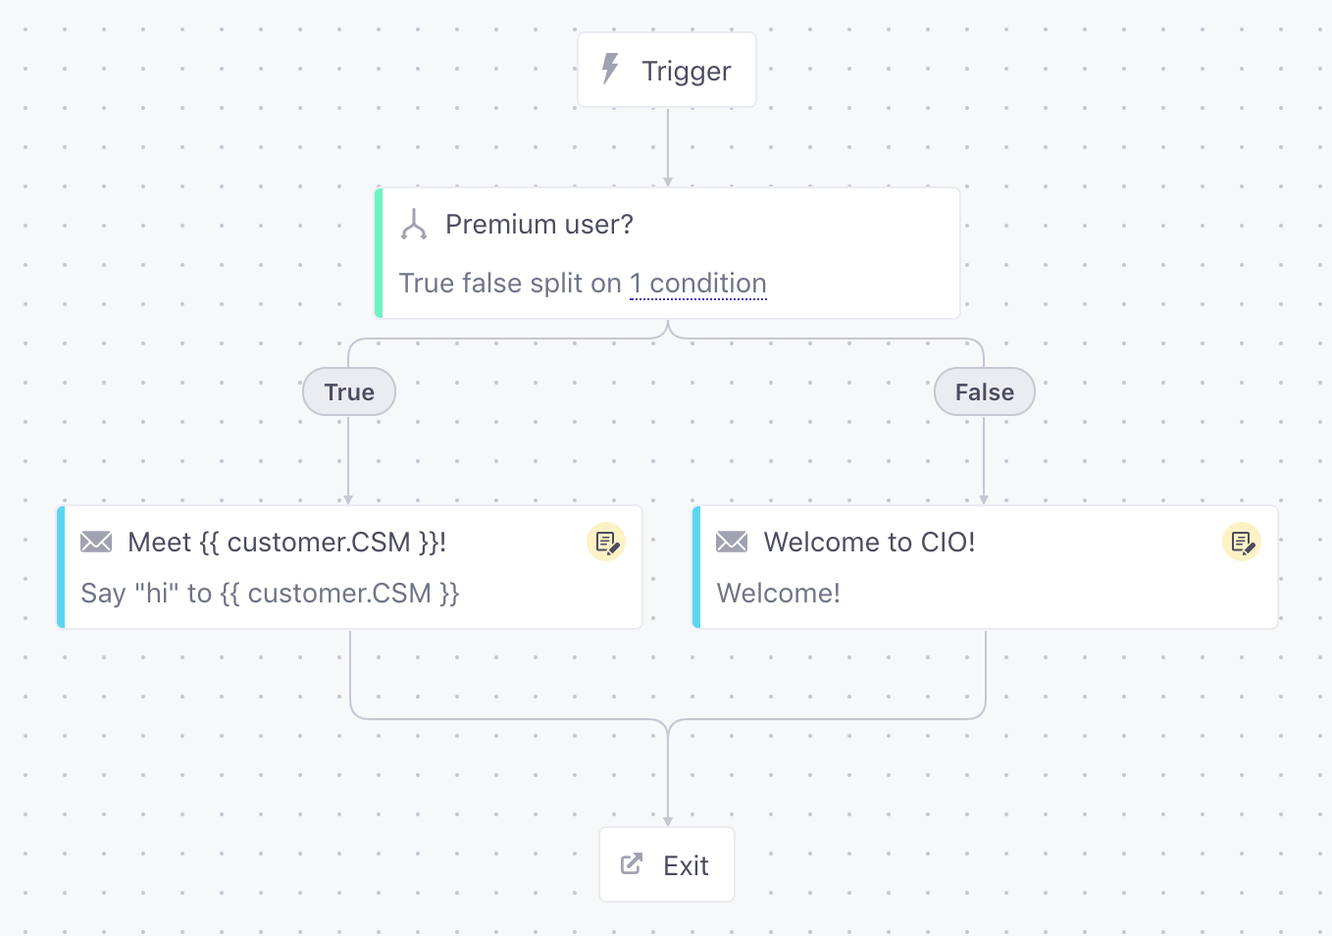The width and height of the screenshot is (1332, 936).
Task: Click the Say "hi" to customer.CSM subject line
Action: (x=270, y=594)
